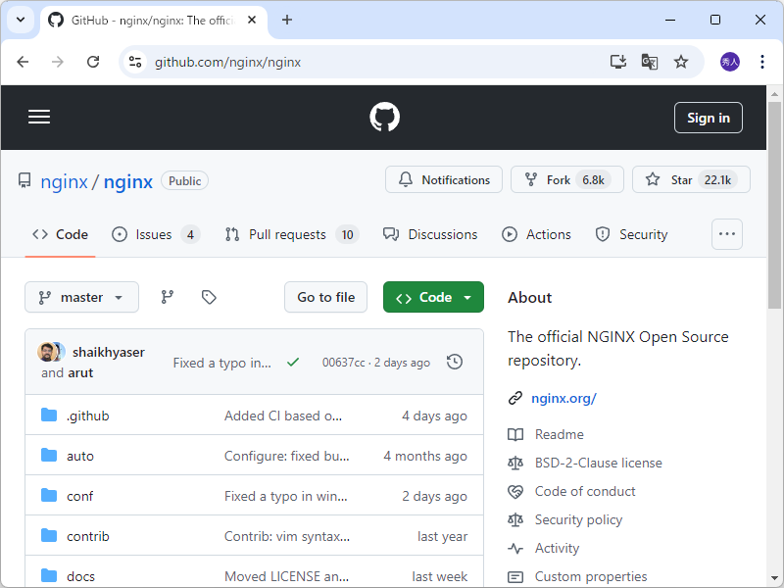Switch to the Issues tab
Viewport: 784px width, 588px height.
click(x=155, y=234)
